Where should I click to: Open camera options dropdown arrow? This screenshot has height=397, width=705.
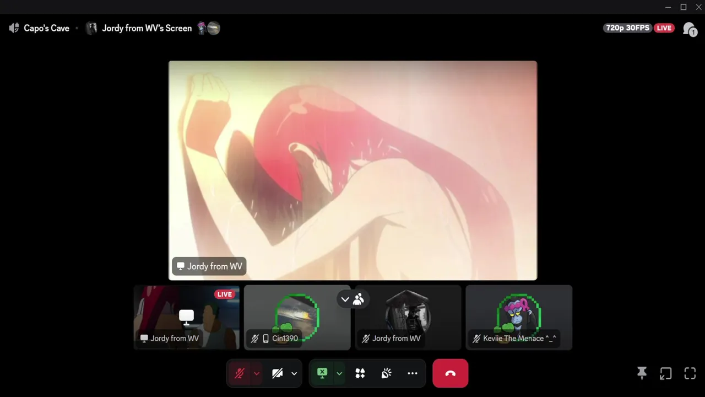pos(294,373)
